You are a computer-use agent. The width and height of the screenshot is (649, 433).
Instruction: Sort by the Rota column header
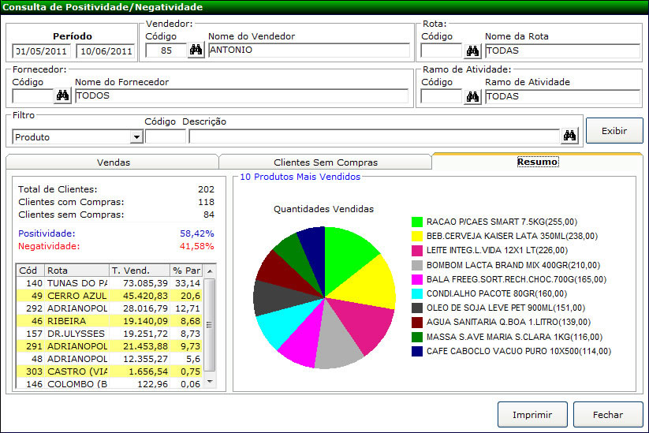[76, 271]
